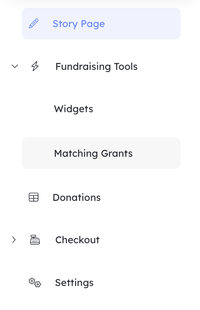The width and height of the screenshot is (200, 310).
Task: Open the Settings text label
Action: tap(74, 283)
